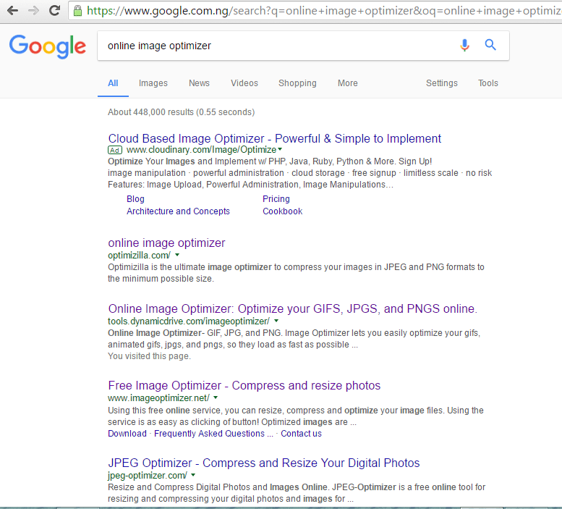
Task: Open Architecture and Concepts sitelink
Action: [178, 211]
